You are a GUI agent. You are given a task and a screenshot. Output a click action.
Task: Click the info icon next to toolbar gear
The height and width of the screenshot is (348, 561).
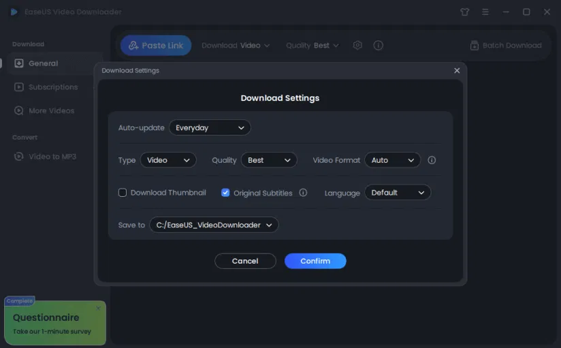pos(378,45)
